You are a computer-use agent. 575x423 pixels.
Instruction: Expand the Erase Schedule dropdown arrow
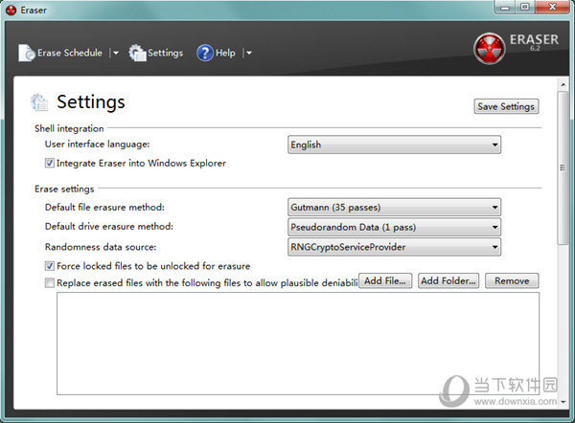[116, 53]
